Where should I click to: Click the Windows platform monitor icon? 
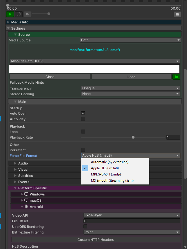click(x=27, y=194)
